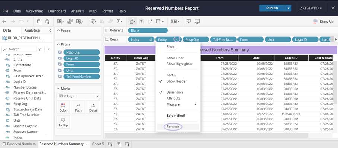The image size is (338, 148).
Task: Open the Entity pill dropdown arrow
Action: pyautogui.click(x=177, y=39)
